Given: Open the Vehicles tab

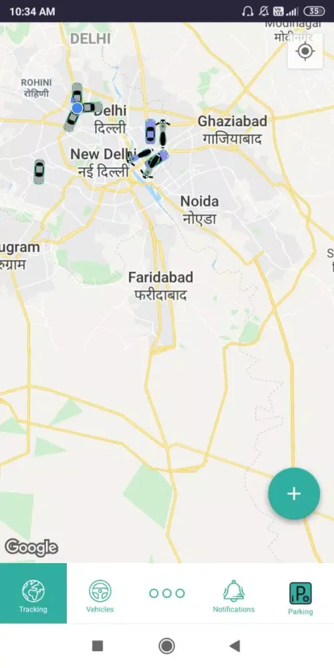Looking at the screenshot, I should click(x=100, y=593).
